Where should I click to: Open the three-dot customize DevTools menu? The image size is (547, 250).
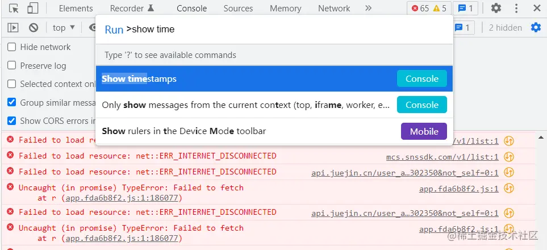[516, 8]
